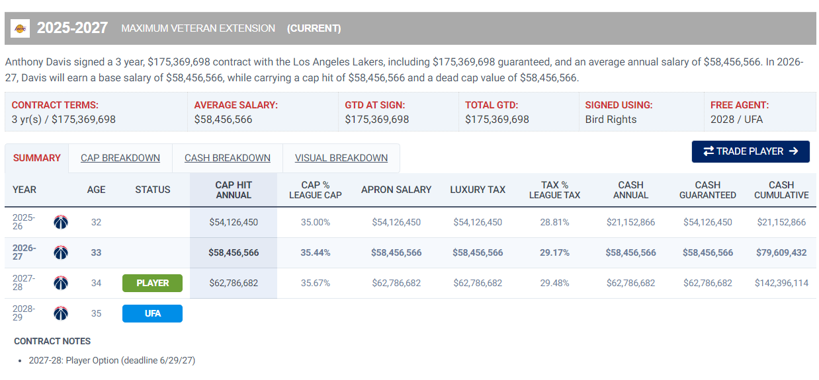Click the 2025-2027 contract header bar

coord(410,28)
